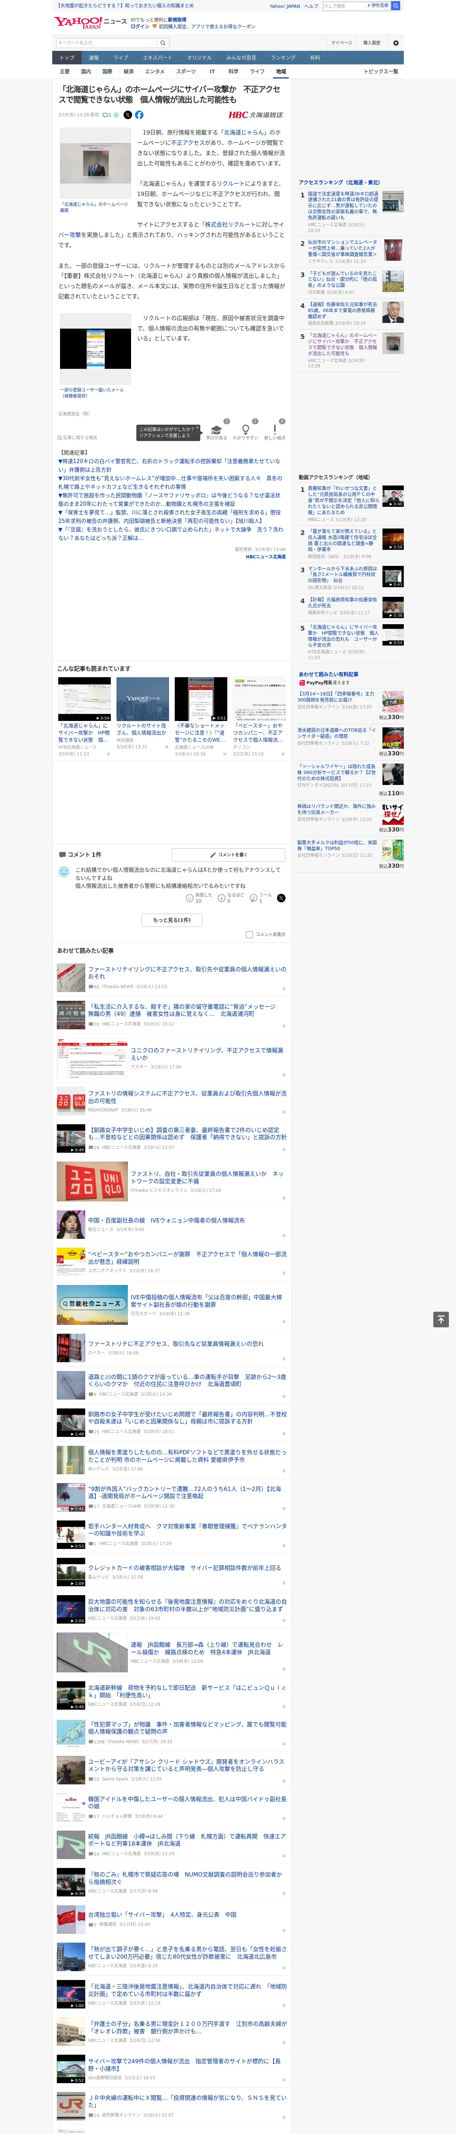Viewport: 456px width, 2134px height.
Task: Open the article's main photo thumbnail
Action: [x=94, y=163]
